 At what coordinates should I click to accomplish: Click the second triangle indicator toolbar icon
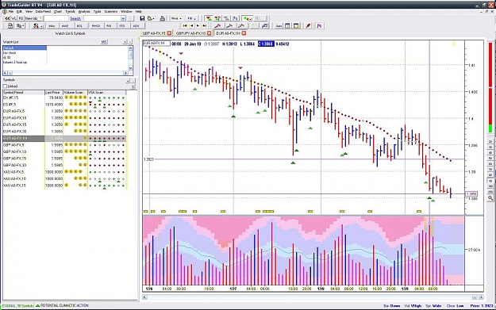pyautogui.click(x=217, y=19)
